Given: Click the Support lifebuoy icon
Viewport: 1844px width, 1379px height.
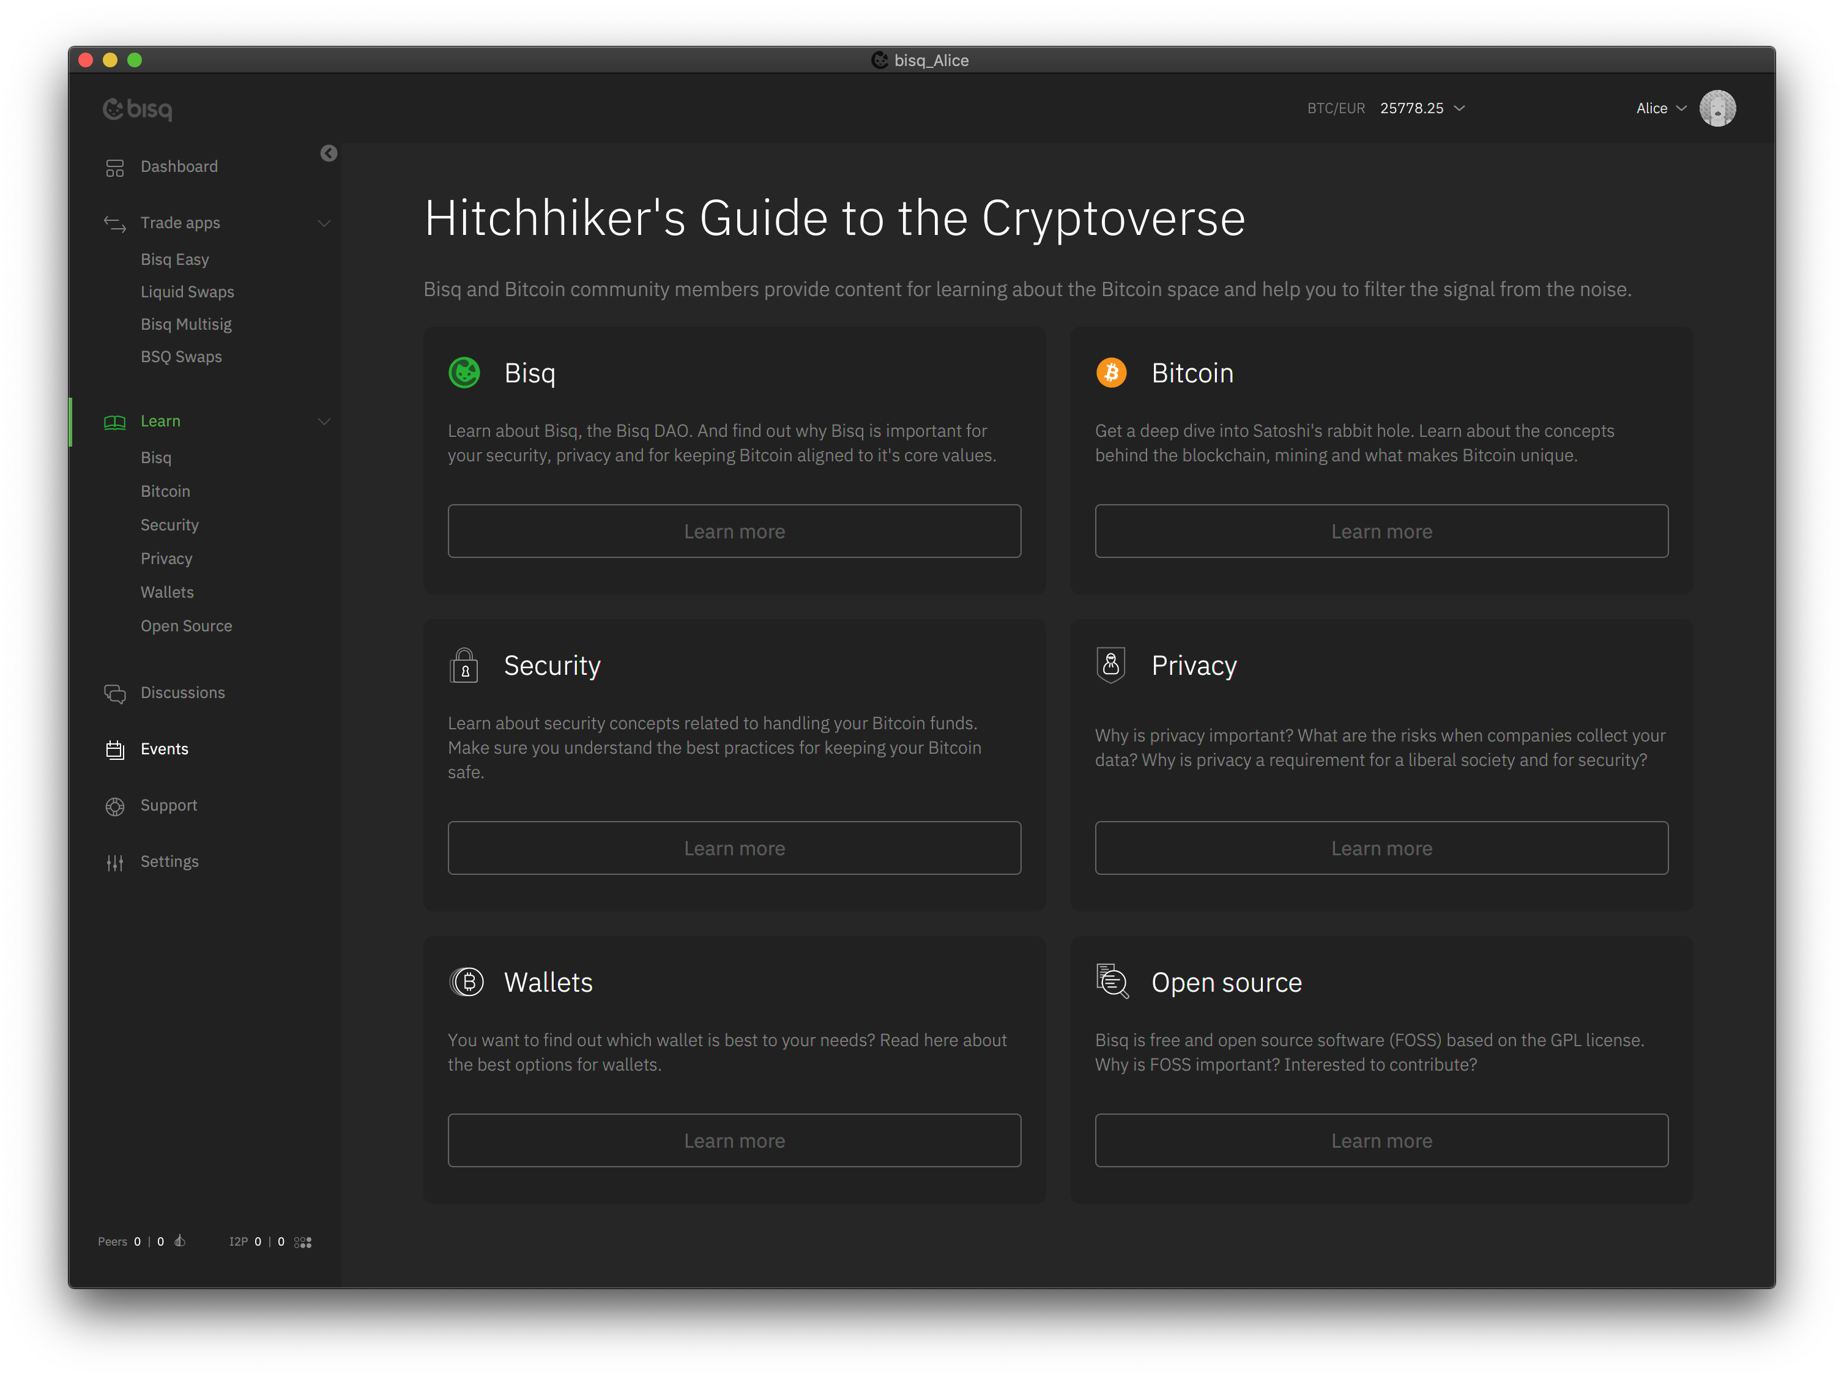Looking at the screenshot, I should click(x=115, y=806).
